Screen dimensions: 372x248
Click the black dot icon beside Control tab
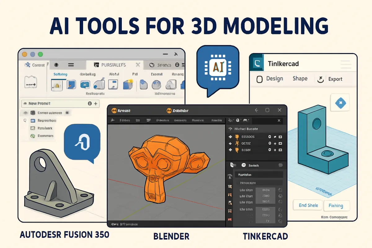point(56,65)
